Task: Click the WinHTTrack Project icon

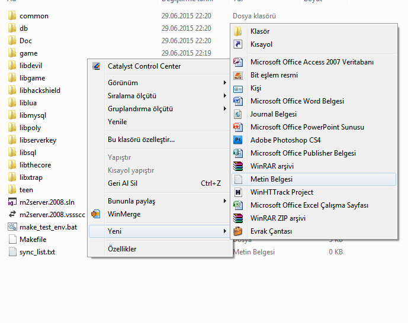Action: (238, 192)
